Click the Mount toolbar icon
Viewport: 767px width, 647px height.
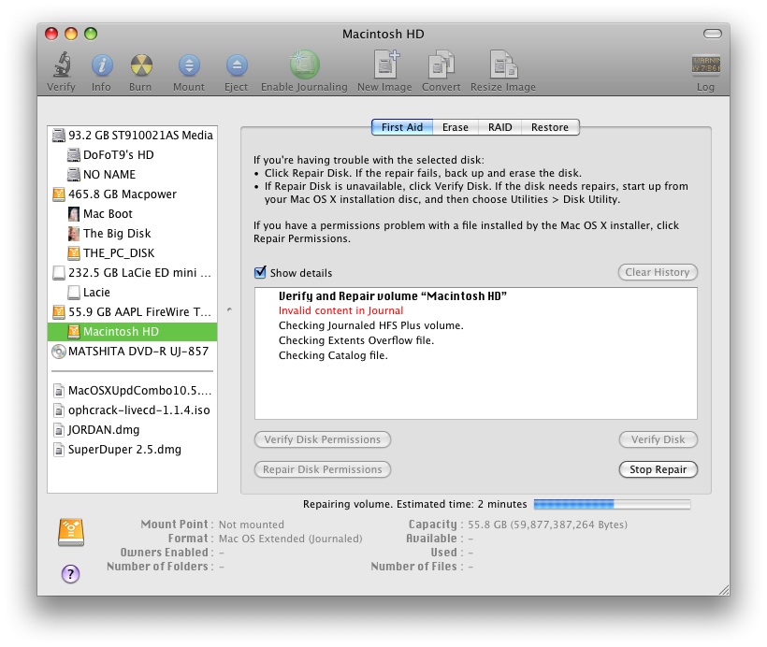coord(189,65)
